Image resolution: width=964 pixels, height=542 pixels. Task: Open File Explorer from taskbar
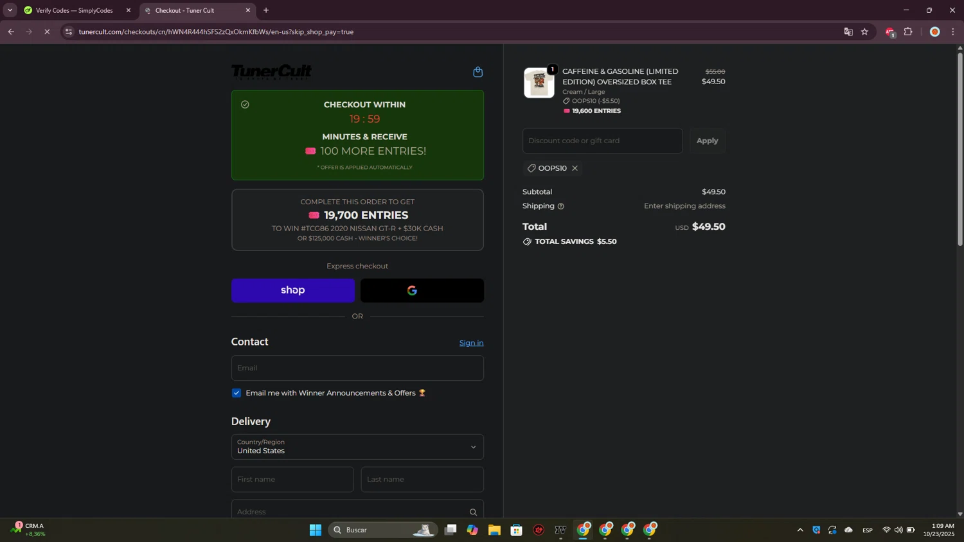pos(494,530)
